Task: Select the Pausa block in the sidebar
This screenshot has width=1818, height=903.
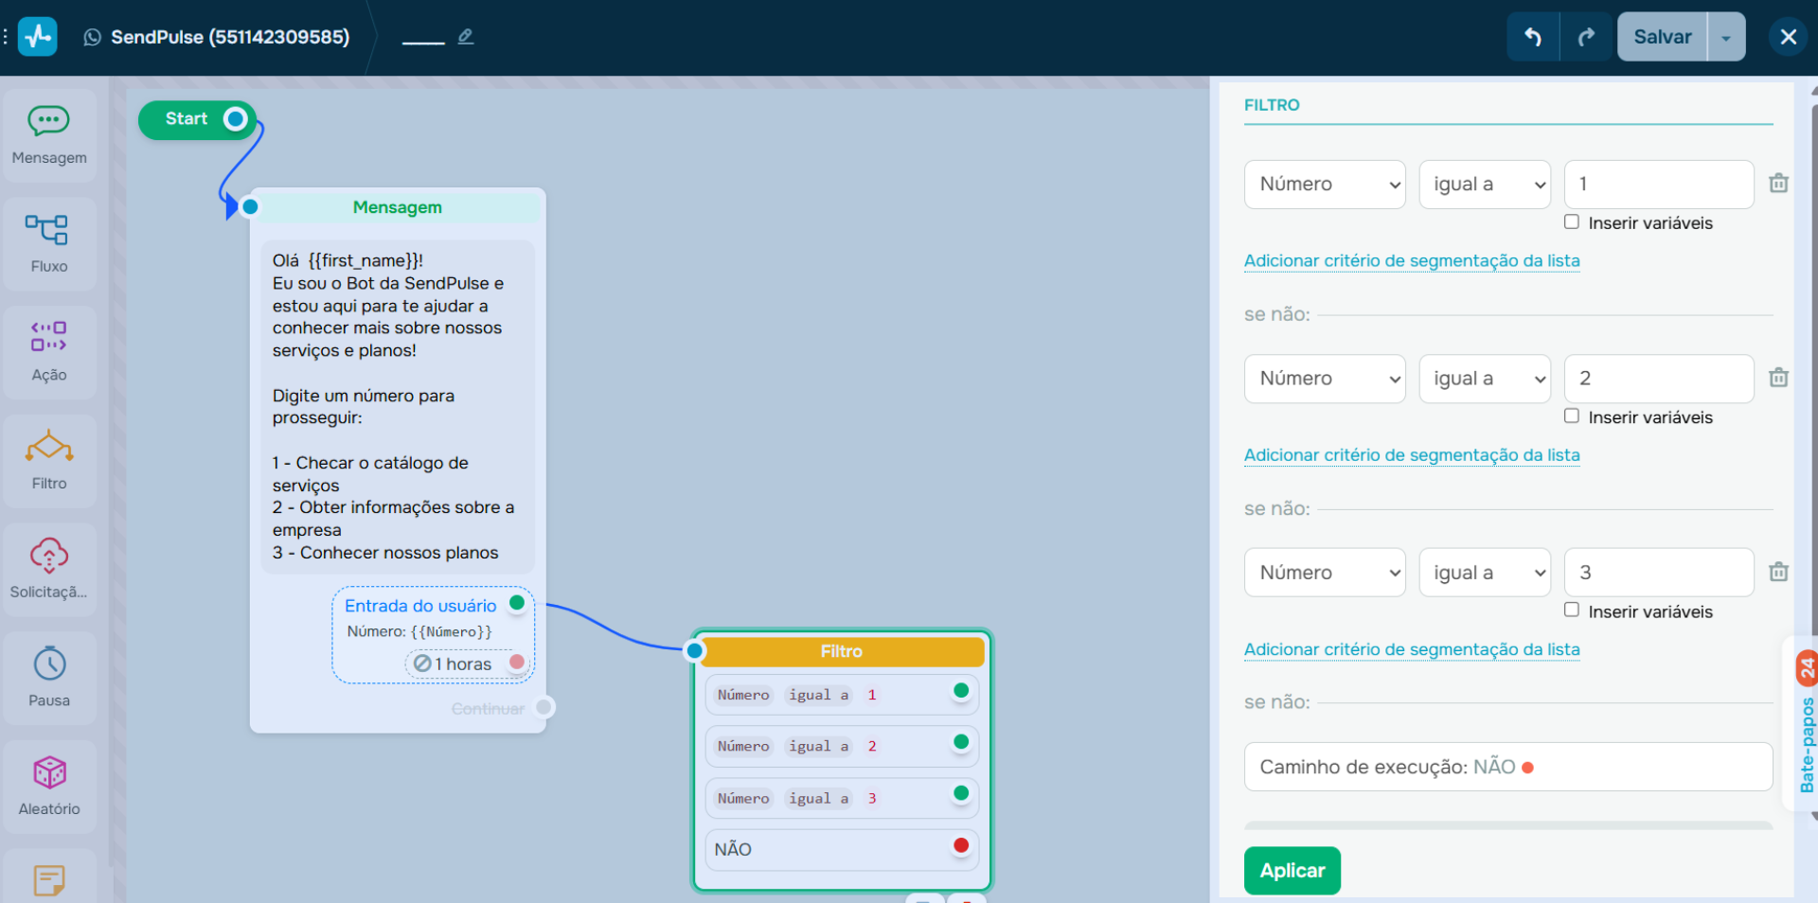Action: [x=49, y=678]
